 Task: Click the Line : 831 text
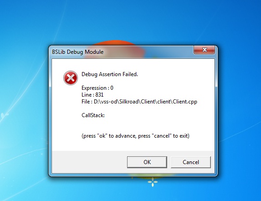92,95
